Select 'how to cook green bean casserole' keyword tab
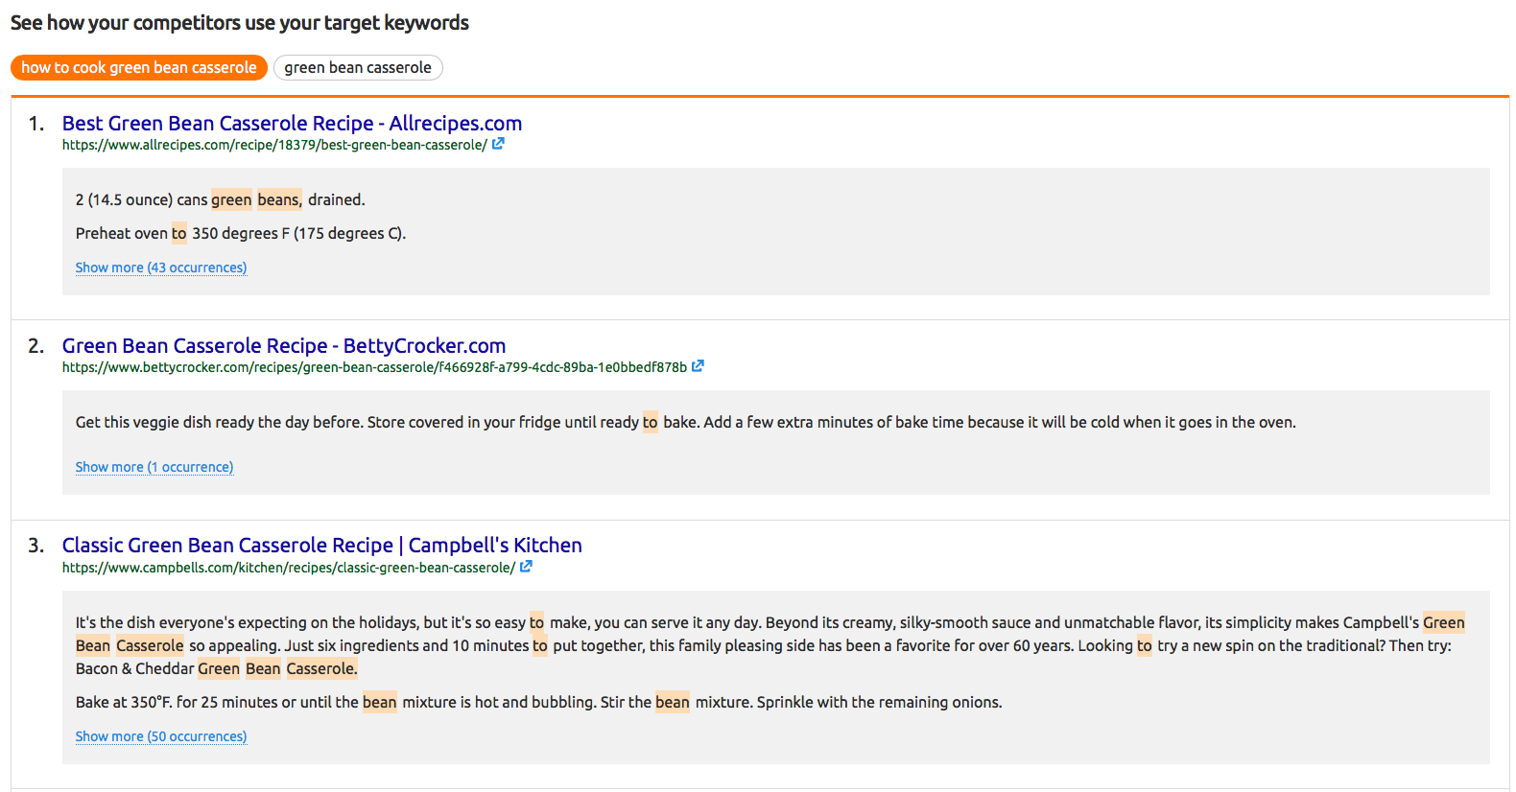The width and height of the screenshot is (1516, 792). click(139, 68)
